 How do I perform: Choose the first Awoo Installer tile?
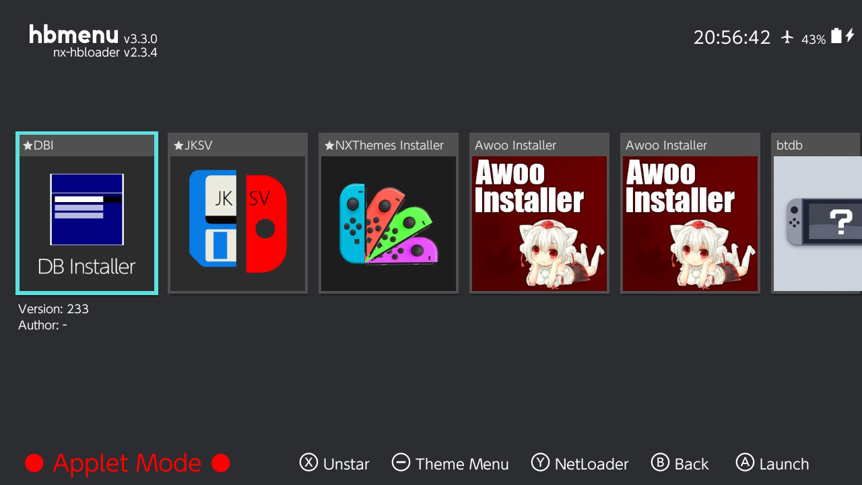(x=539, y=214)
